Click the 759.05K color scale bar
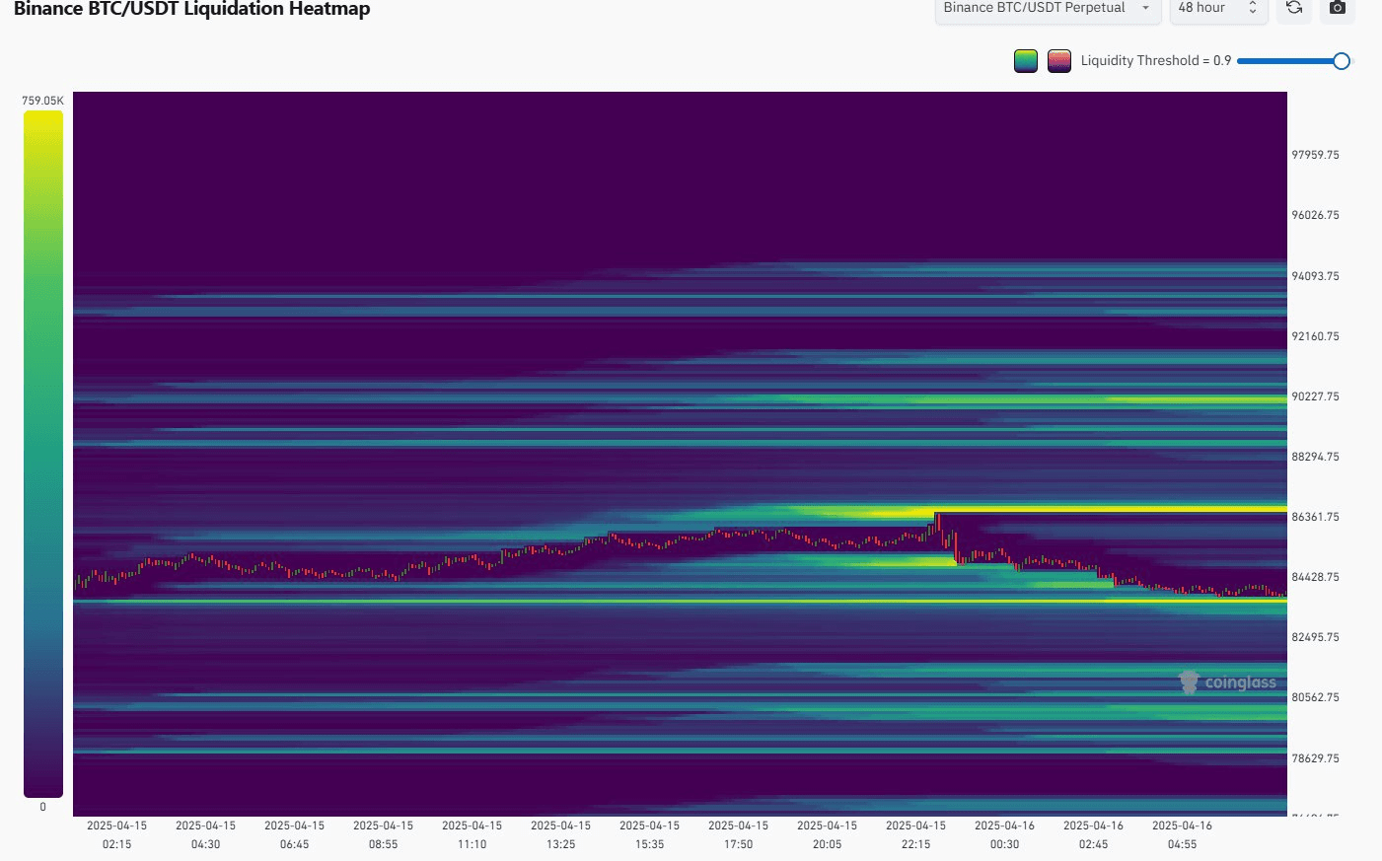Image resolution: width=1382 pixels, height=861 pixels. [43, 454]
